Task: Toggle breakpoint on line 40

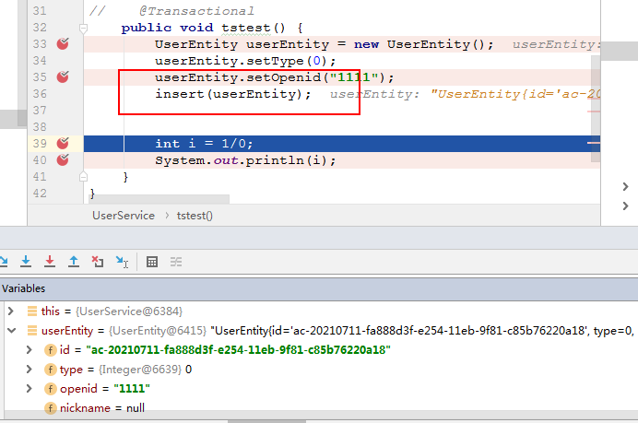Action: [63, 159]
